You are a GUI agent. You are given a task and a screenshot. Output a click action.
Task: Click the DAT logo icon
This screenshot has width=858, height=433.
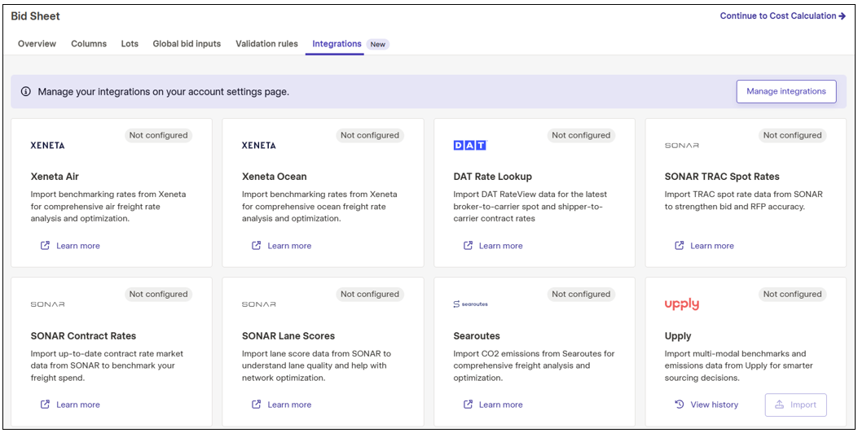point(470,146)
